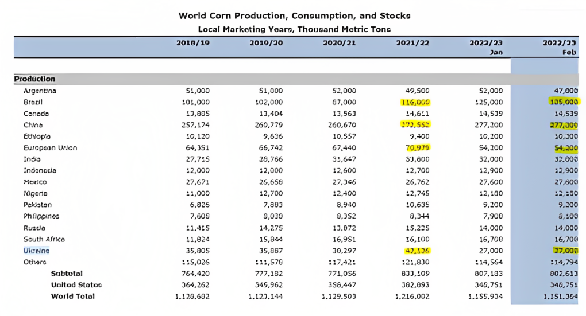The width and height of the screenshot is (586, 316).
Task: Click South Africa's 16,100 value for 2021/22
Action: tap(418, 240)
